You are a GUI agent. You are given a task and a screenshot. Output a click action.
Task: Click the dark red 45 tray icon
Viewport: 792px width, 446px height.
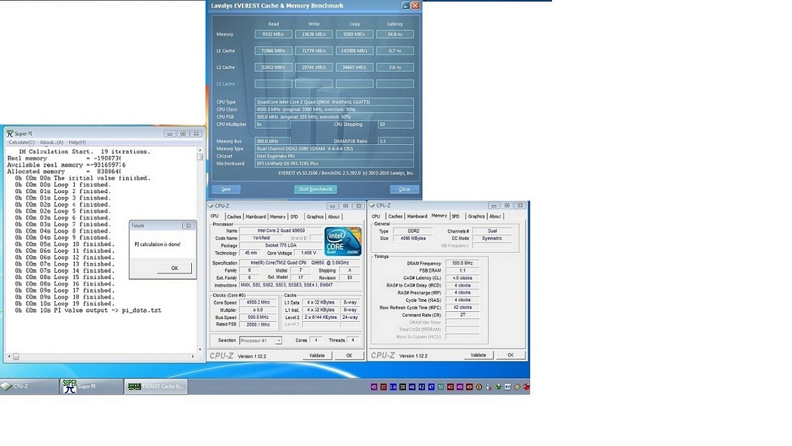point(450,387)
